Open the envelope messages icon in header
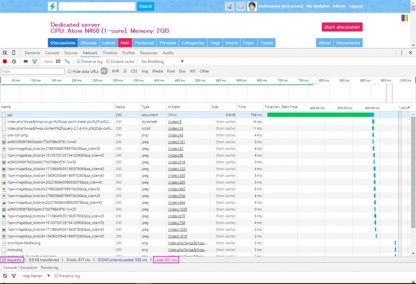Image resolution: width=416 pixels, height=284 pixels. (241, 6)
